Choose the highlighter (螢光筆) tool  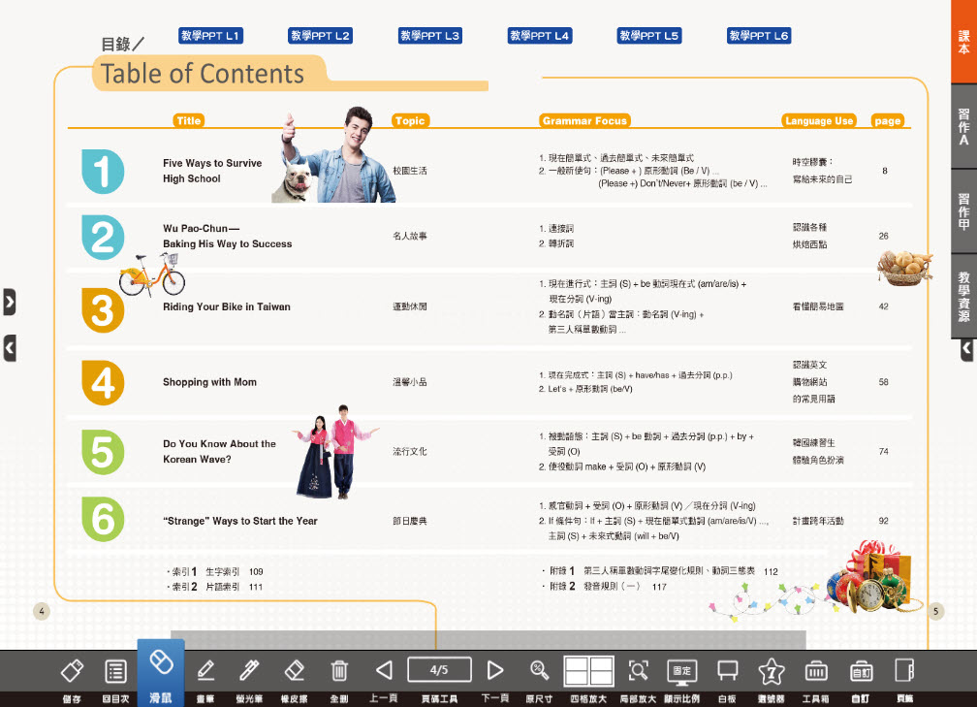pyautogui.click(x=249, y=671)
